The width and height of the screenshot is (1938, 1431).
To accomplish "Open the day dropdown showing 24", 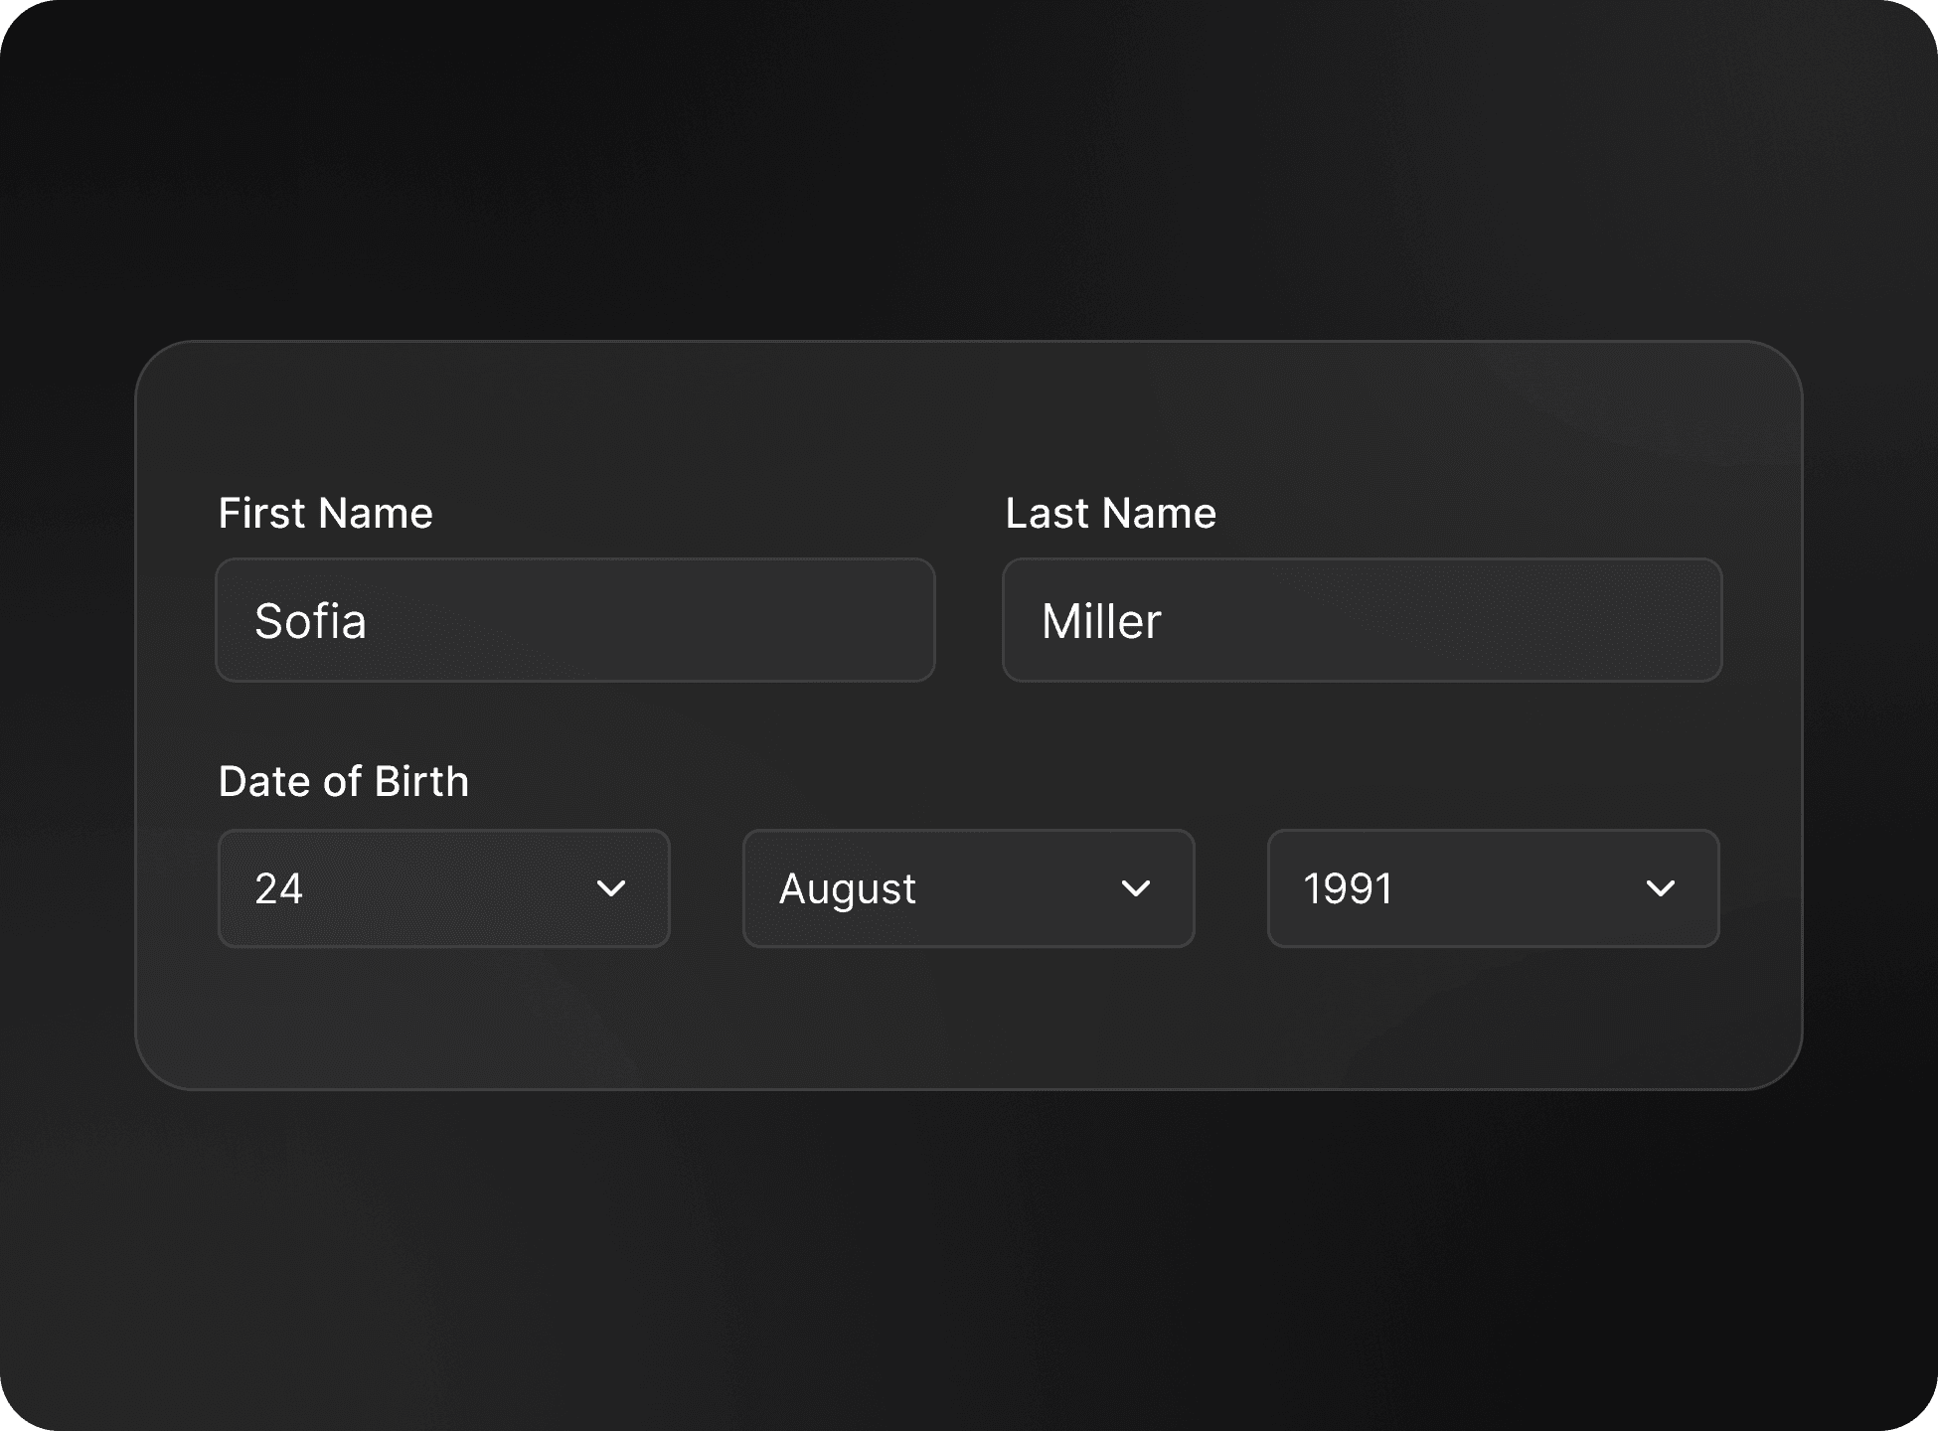I will click(444, 888).
